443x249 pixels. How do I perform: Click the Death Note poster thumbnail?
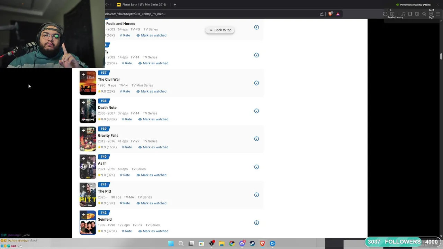pyautogui.click(x=88, y=111)
